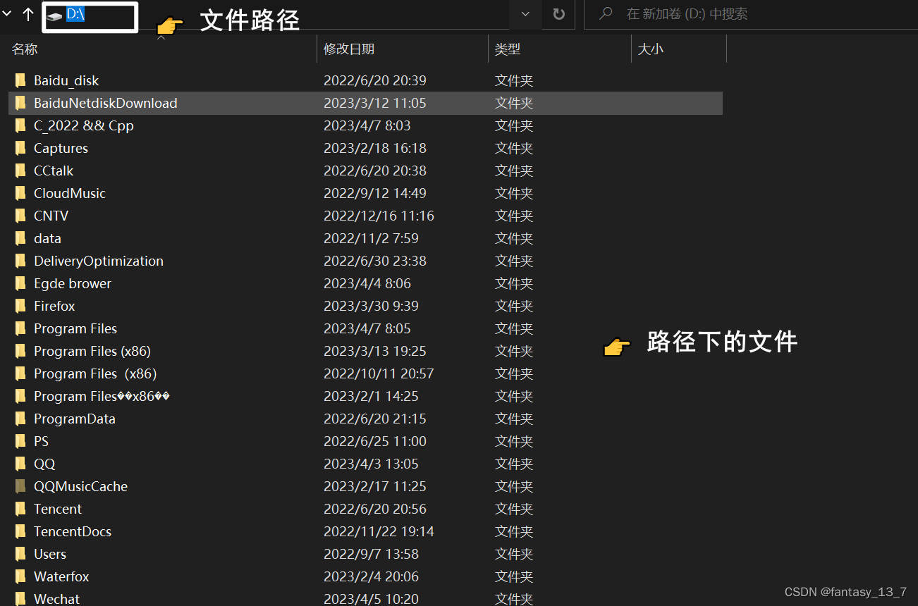Click the search box for 新加卷 (D:)
Viewport: 918px width, 606px height.
click(751, 14)
